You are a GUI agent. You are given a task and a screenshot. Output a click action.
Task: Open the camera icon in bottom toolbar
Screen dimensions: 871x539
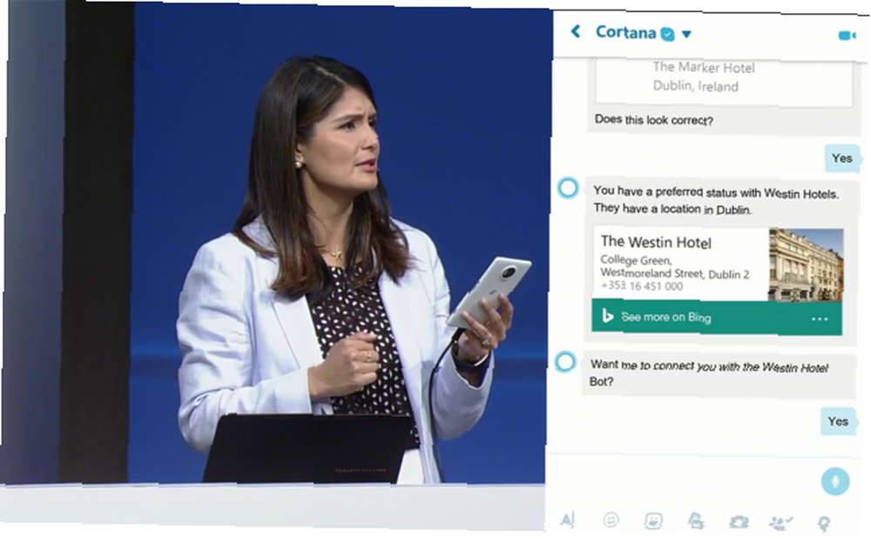click(739, 522)
